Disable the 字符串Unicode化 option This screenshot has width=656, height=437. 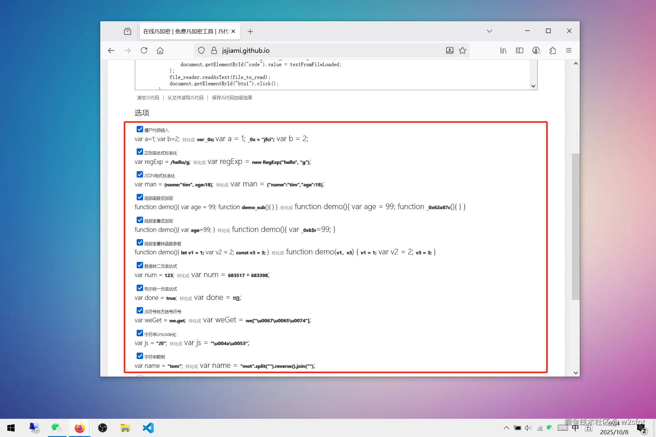coord(140,333)
